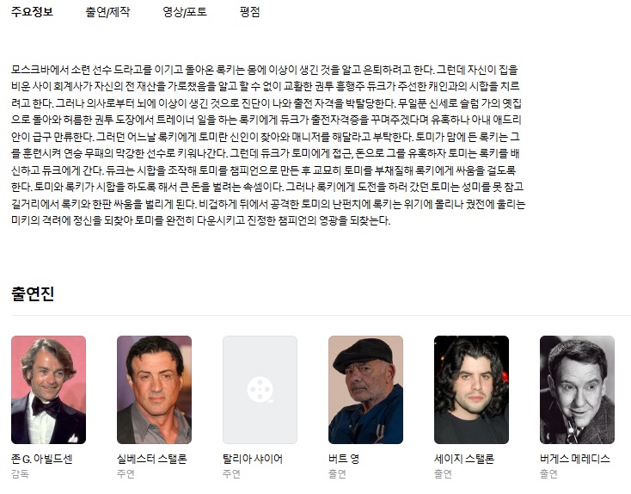Screen dimensions: 631x494
Task: Click the 실베스터 스탤론 name link
Action: [151, 459]
